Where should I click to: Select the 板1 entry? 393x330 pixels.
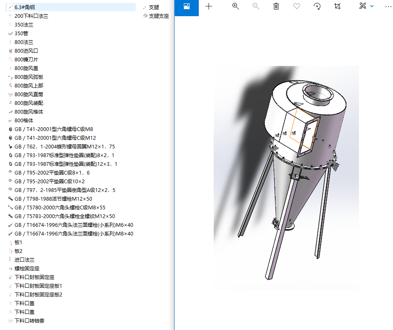(x=18, y=242)
